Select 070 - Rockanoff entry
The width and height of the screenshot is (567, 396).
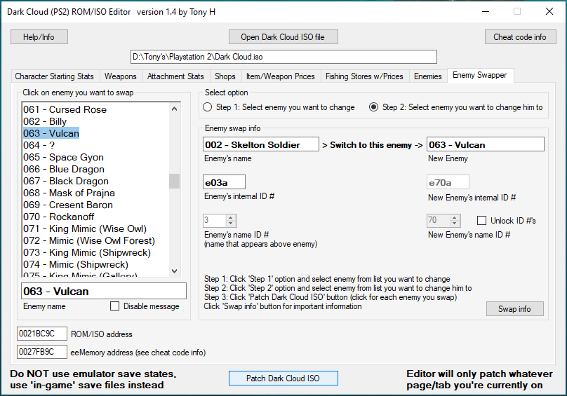95,217
